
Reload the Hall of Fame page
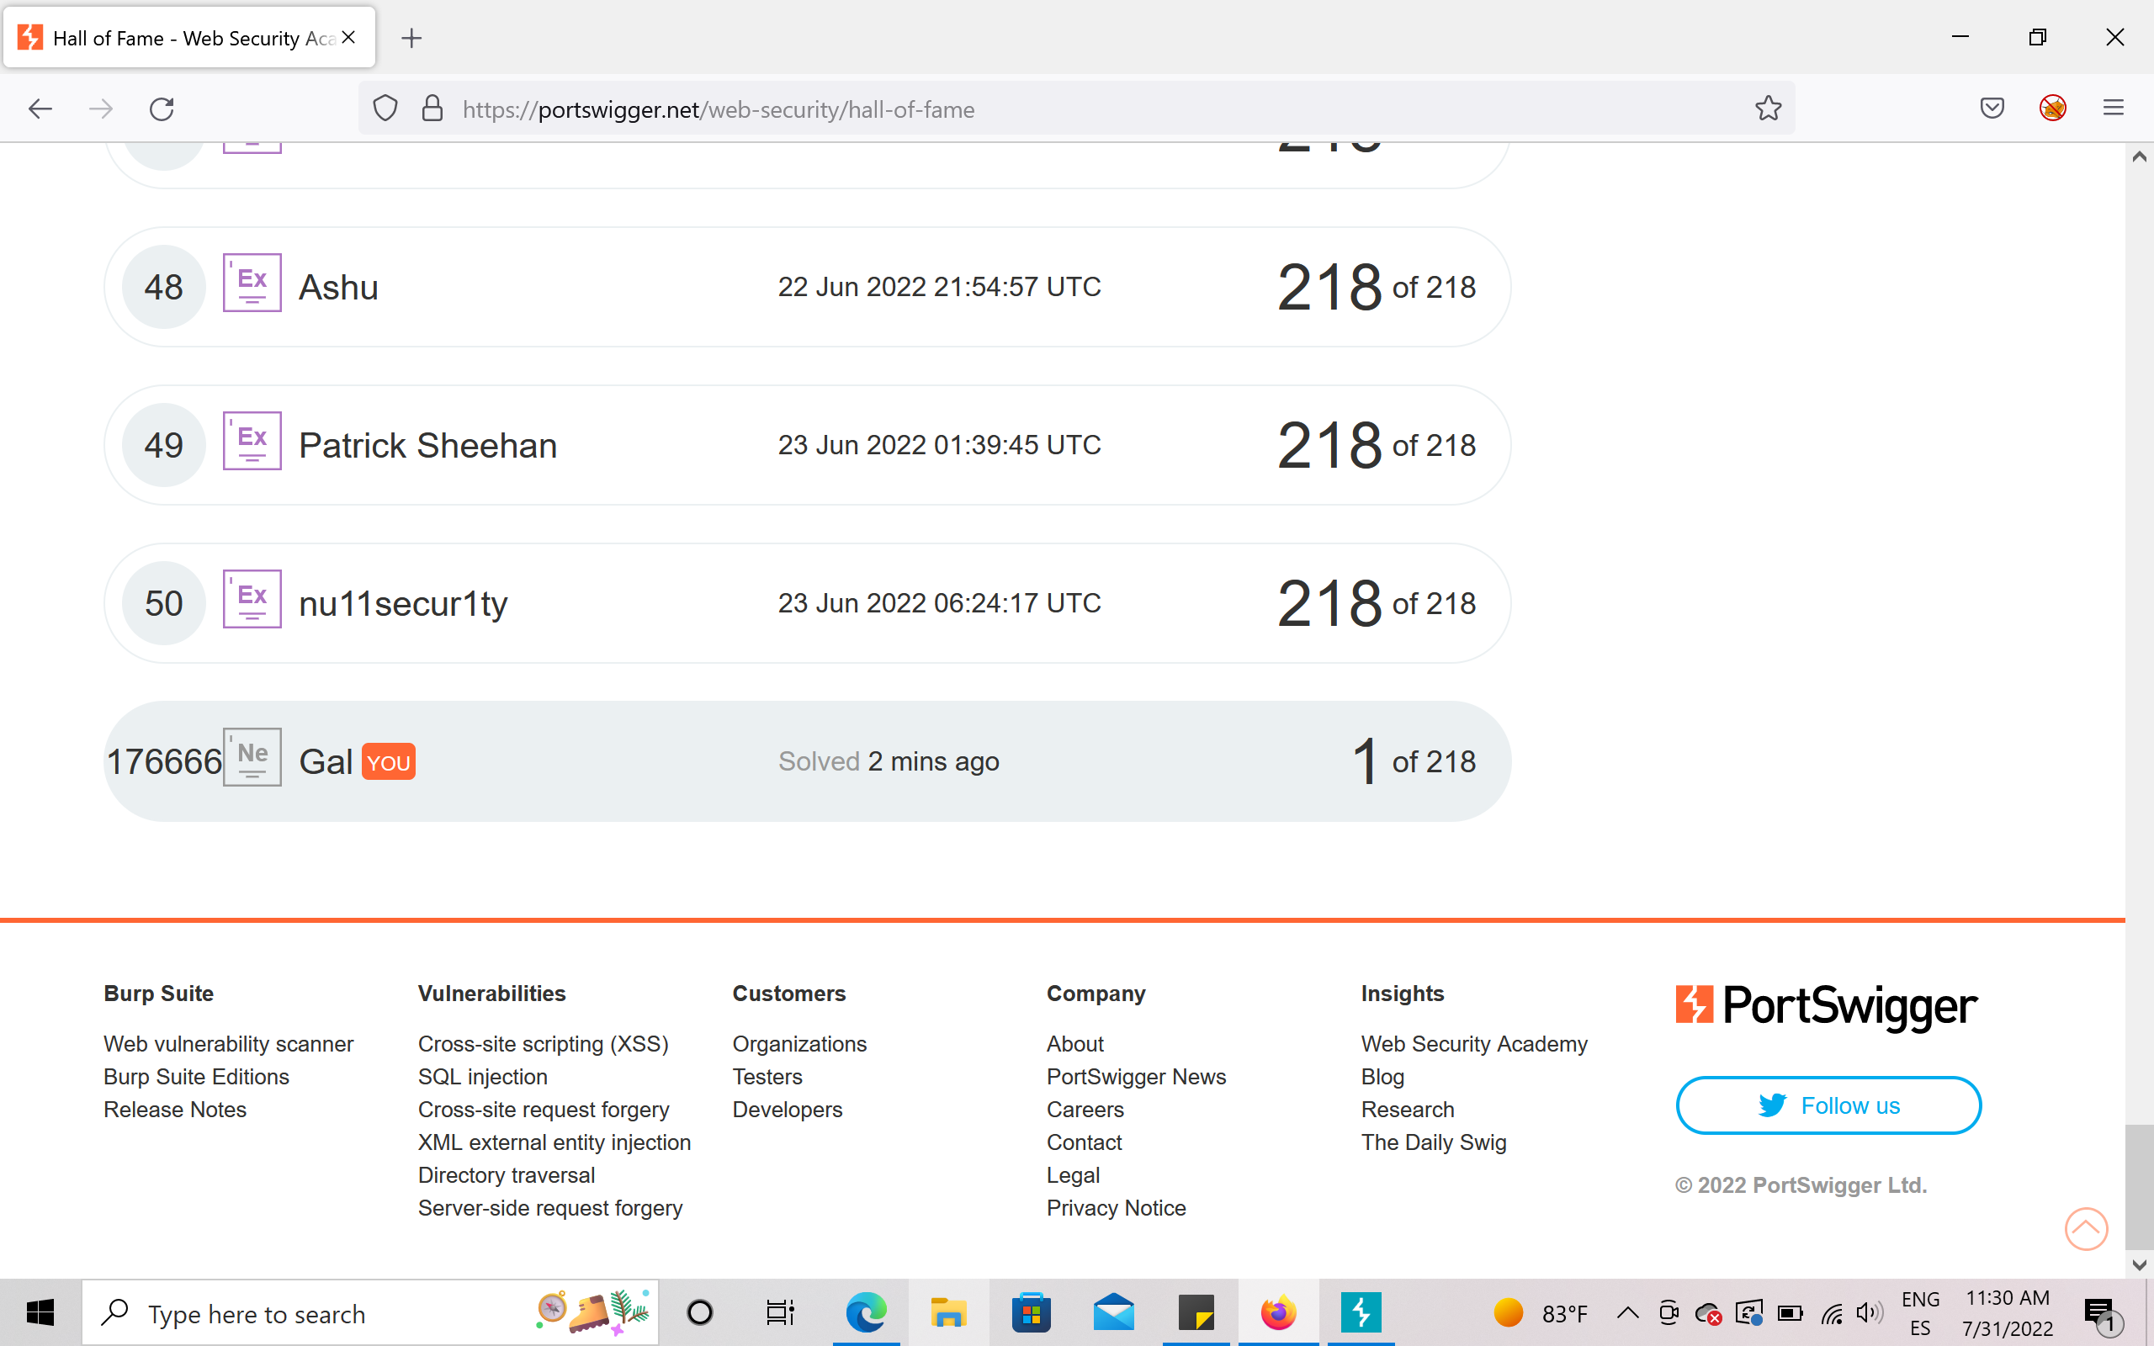coord(161,108)
